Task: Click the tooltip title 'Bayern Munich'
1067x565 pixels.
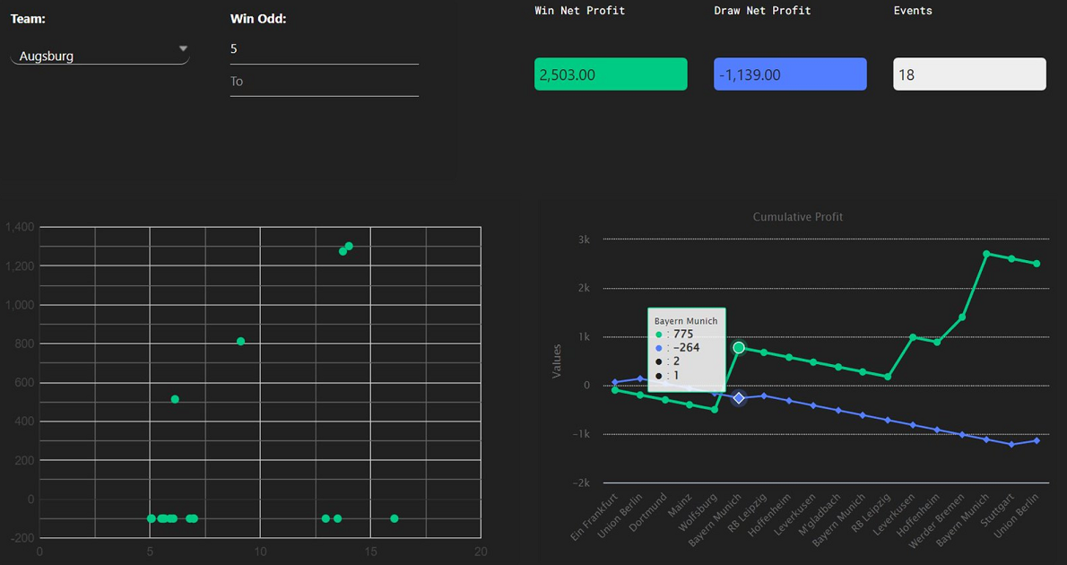Action: (686, 321)
